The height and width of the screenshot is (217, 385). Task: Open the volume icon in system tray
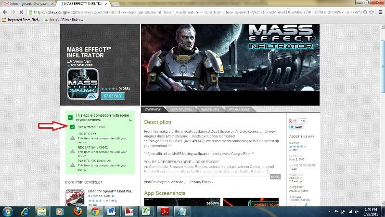coord(357,212)
